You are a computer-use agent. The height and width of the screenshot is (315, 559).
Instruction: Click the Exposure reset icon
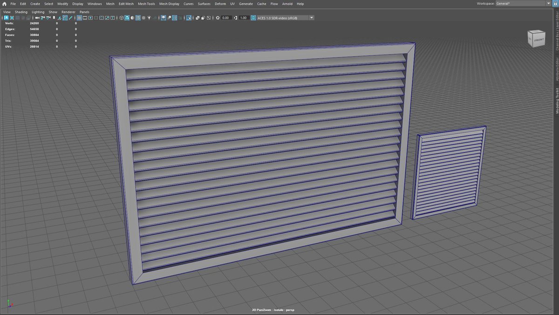coord(218,18)
